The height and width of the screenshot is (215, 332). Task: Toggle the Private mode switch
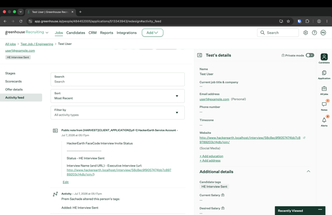[x=310, y=55]
